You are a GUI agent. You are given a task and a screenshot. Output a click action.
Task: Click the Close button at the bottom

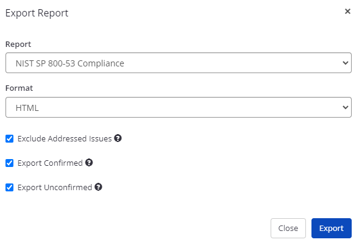288,229
